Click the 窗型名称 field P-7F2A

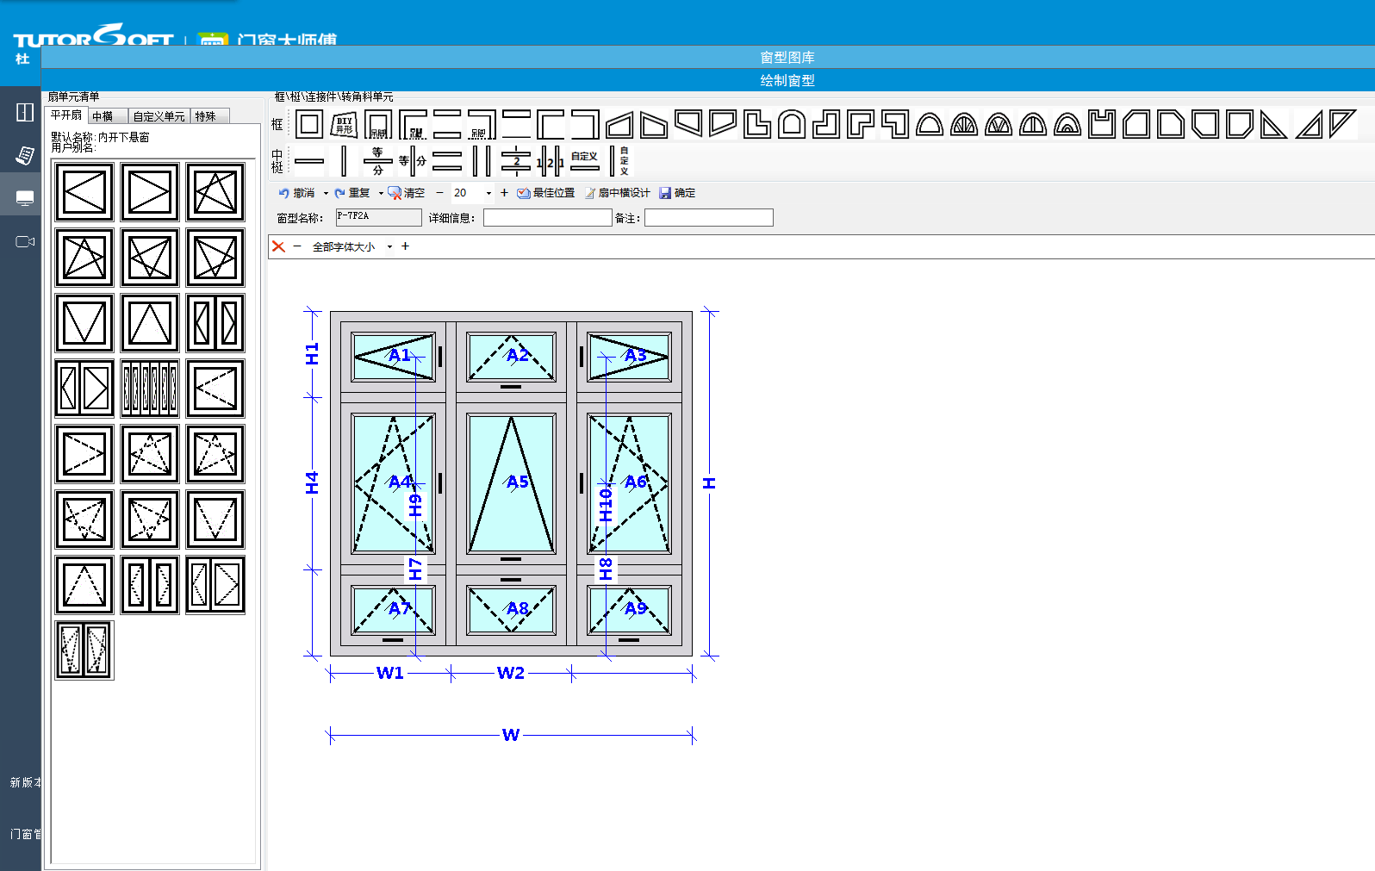[379, 217]
